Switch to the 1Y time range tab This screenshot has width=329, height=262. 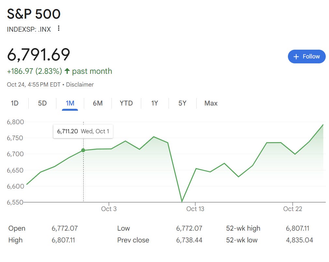(155, 103)
